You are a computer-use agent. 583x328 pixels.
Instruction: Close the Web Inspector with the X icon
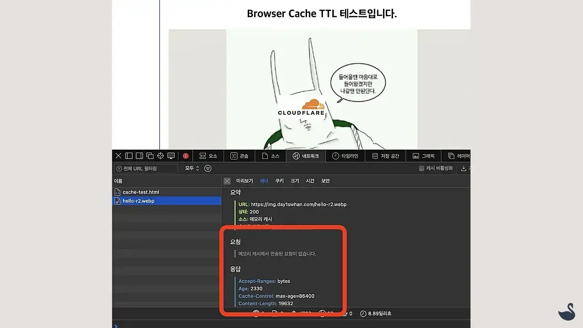118,156
